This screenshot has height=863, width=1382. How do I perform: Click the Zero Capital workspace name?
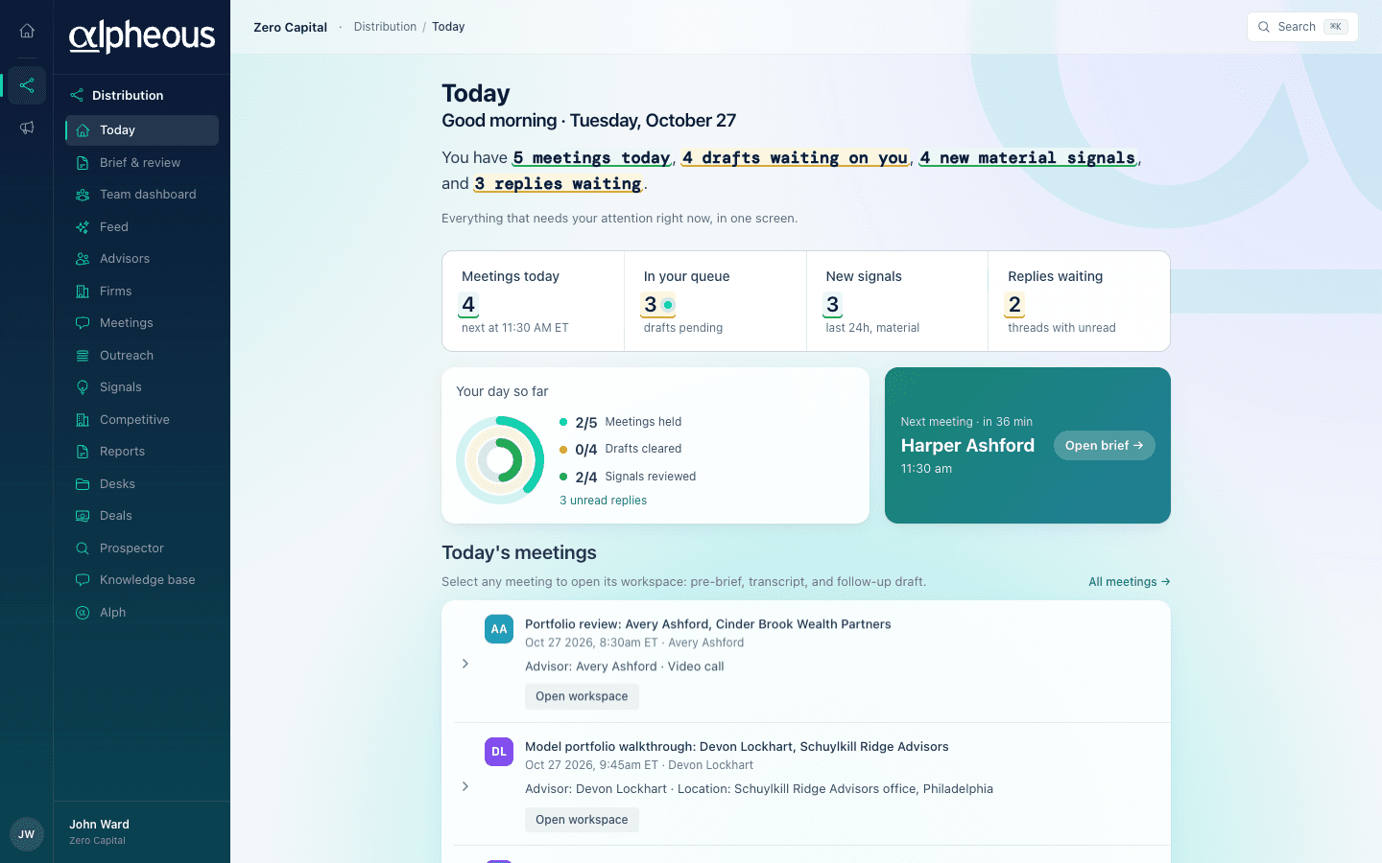pos(290,27)
